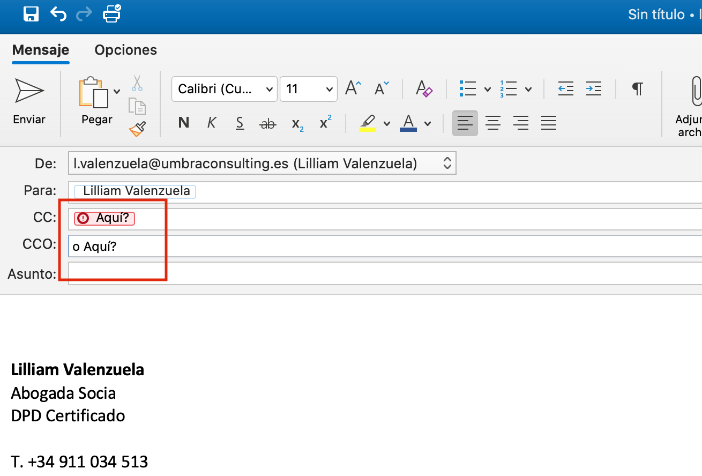Switch to the Opciones tab
This screenshot has width=702, height=476.
(125, 49)
